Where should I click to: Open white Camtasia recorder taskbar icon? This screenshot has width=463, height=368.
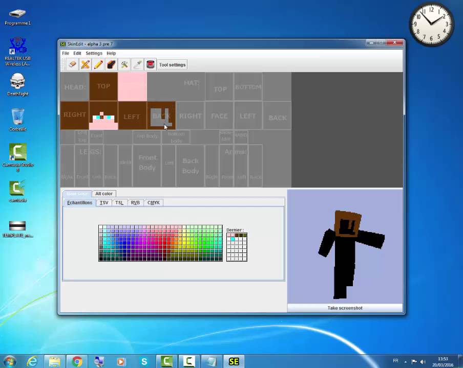click(x=189, y=361)
